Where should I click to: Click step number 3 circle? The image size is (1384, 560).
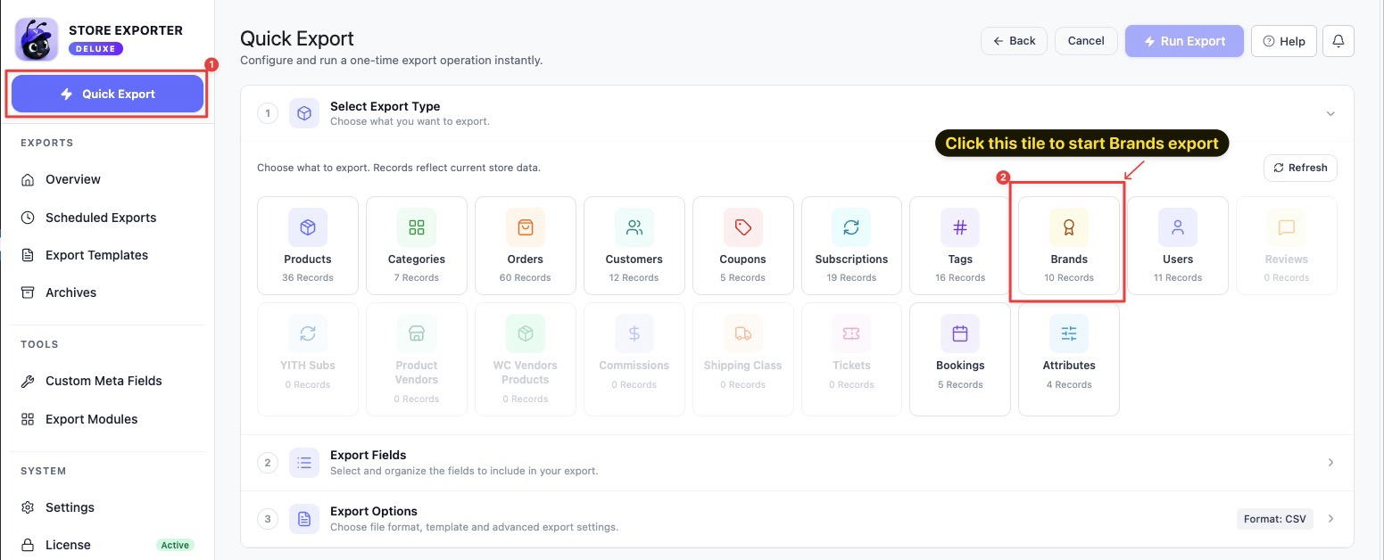[x=268, y=519]
